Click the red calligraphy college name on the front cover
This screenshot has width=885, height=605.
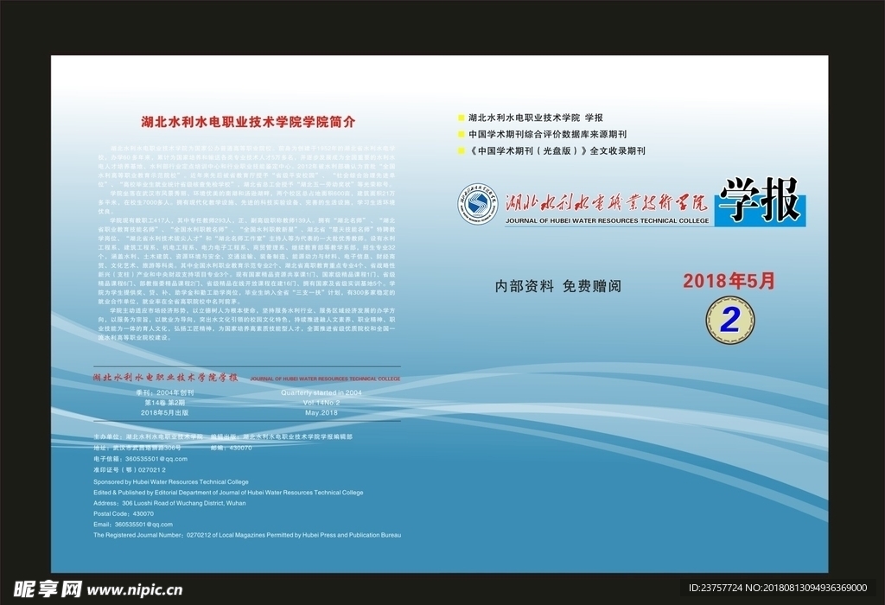coord(606,203)
